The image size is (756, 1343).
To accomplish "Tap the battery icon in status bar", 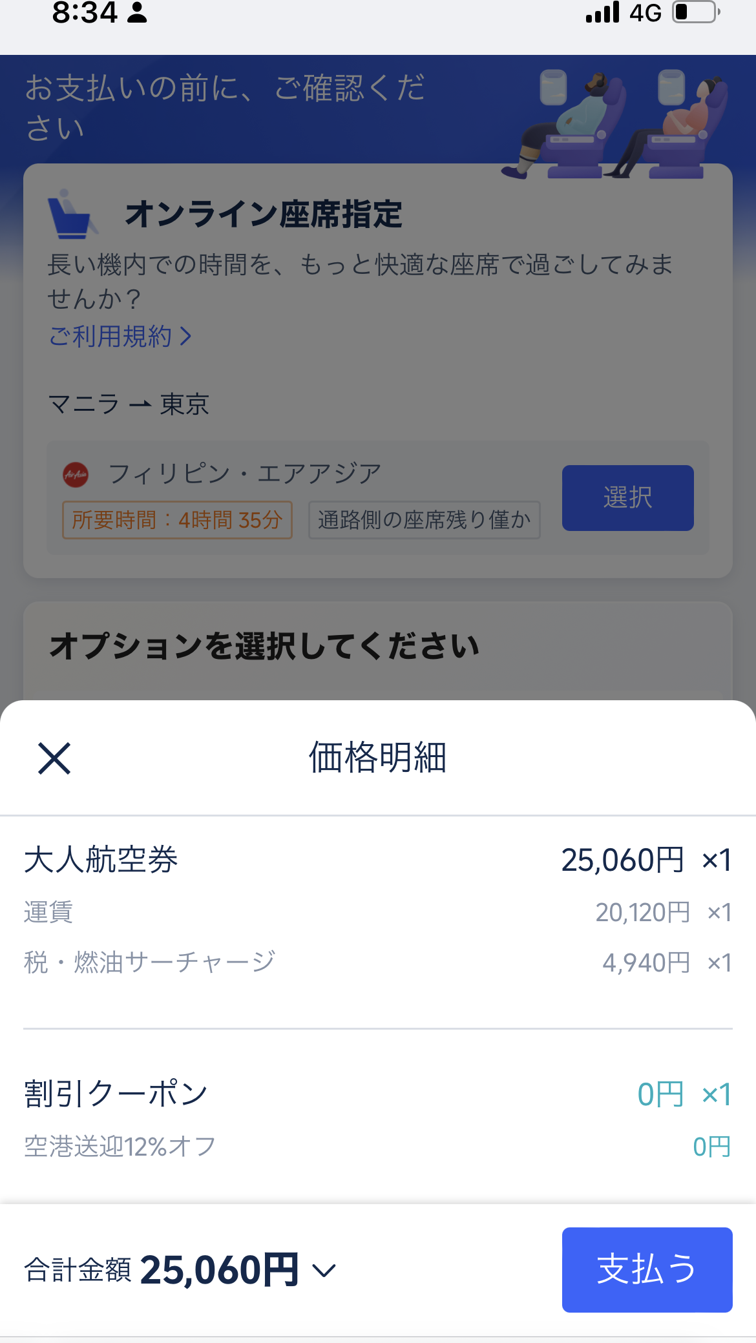I will tap(696, 12).
